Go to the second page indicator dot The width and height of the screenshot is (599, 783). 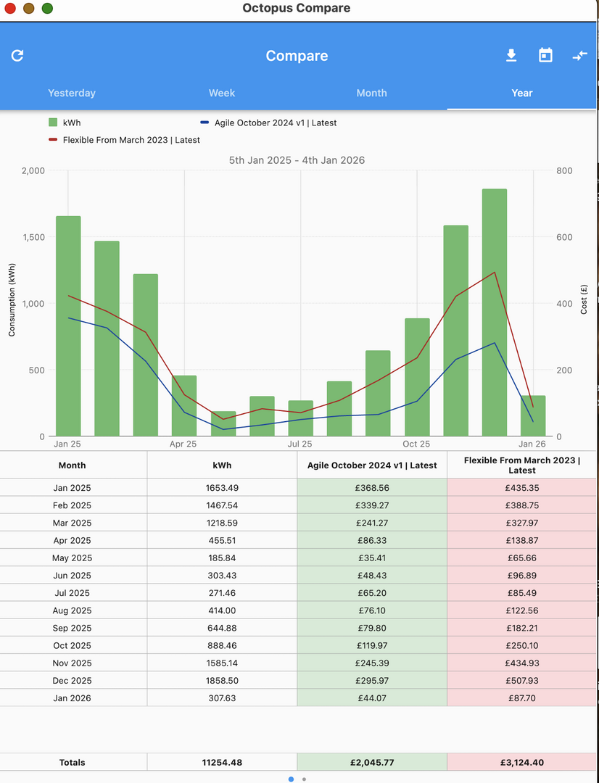(x=304, y=779)
